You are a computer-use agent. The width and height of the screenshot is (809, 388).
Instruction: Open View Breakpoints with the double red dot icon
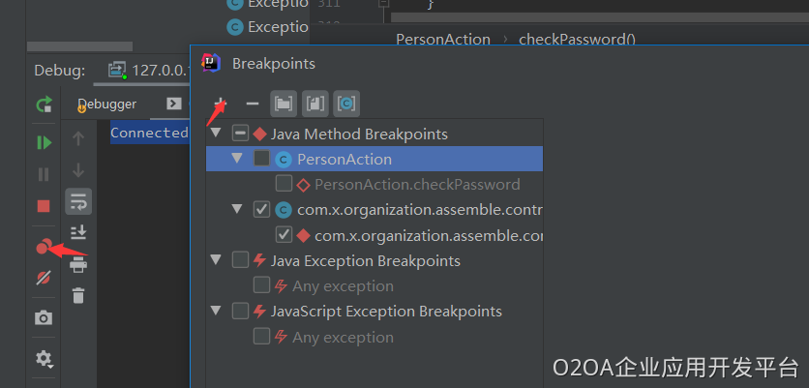[x=42, y=248]
